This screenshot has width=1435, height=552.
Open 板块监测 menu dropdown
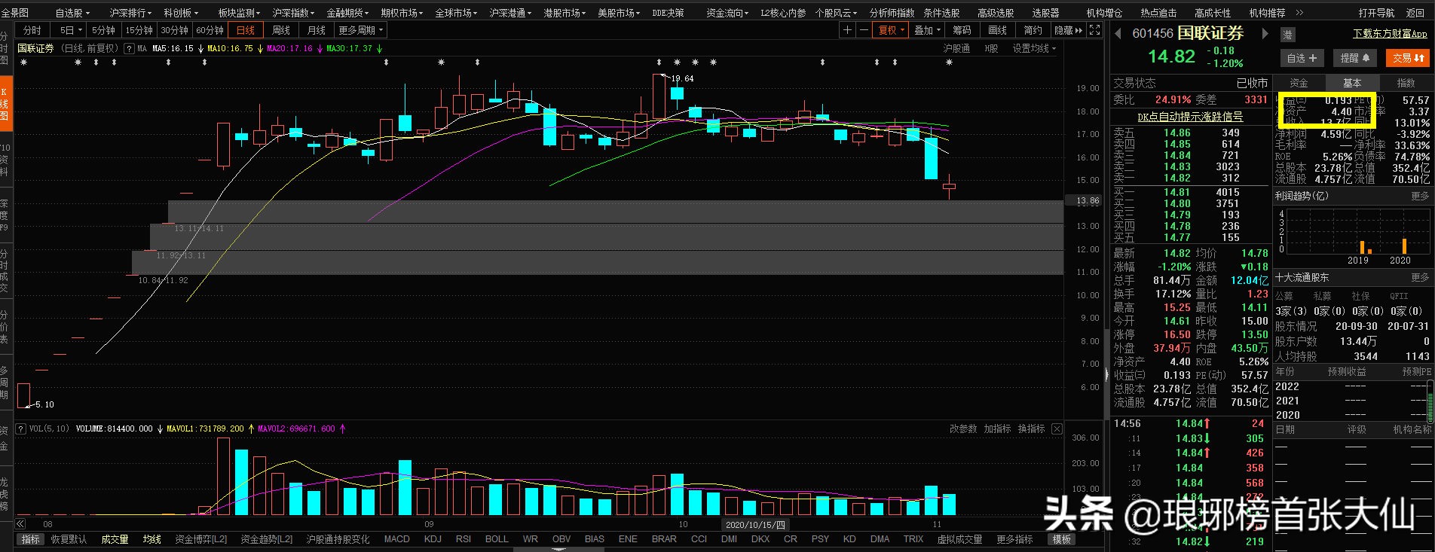(x=239, y=13)
